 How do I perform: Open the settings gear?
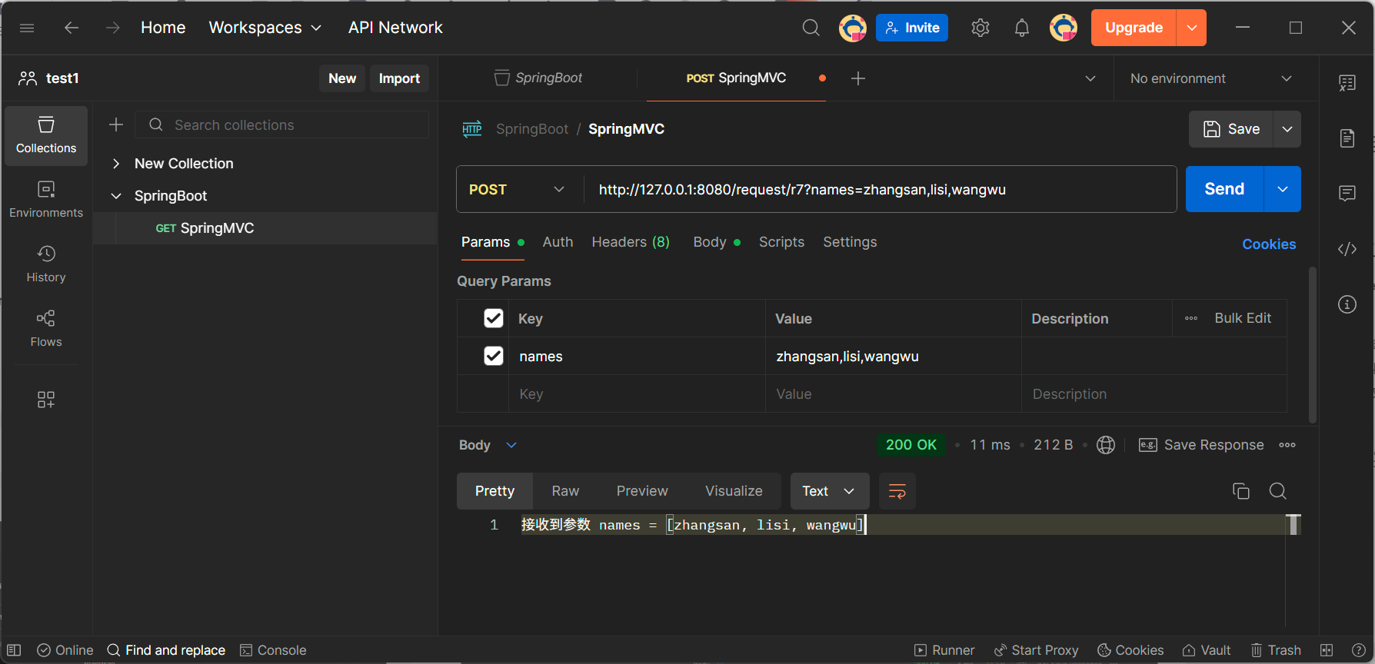[x=980, y=28]
